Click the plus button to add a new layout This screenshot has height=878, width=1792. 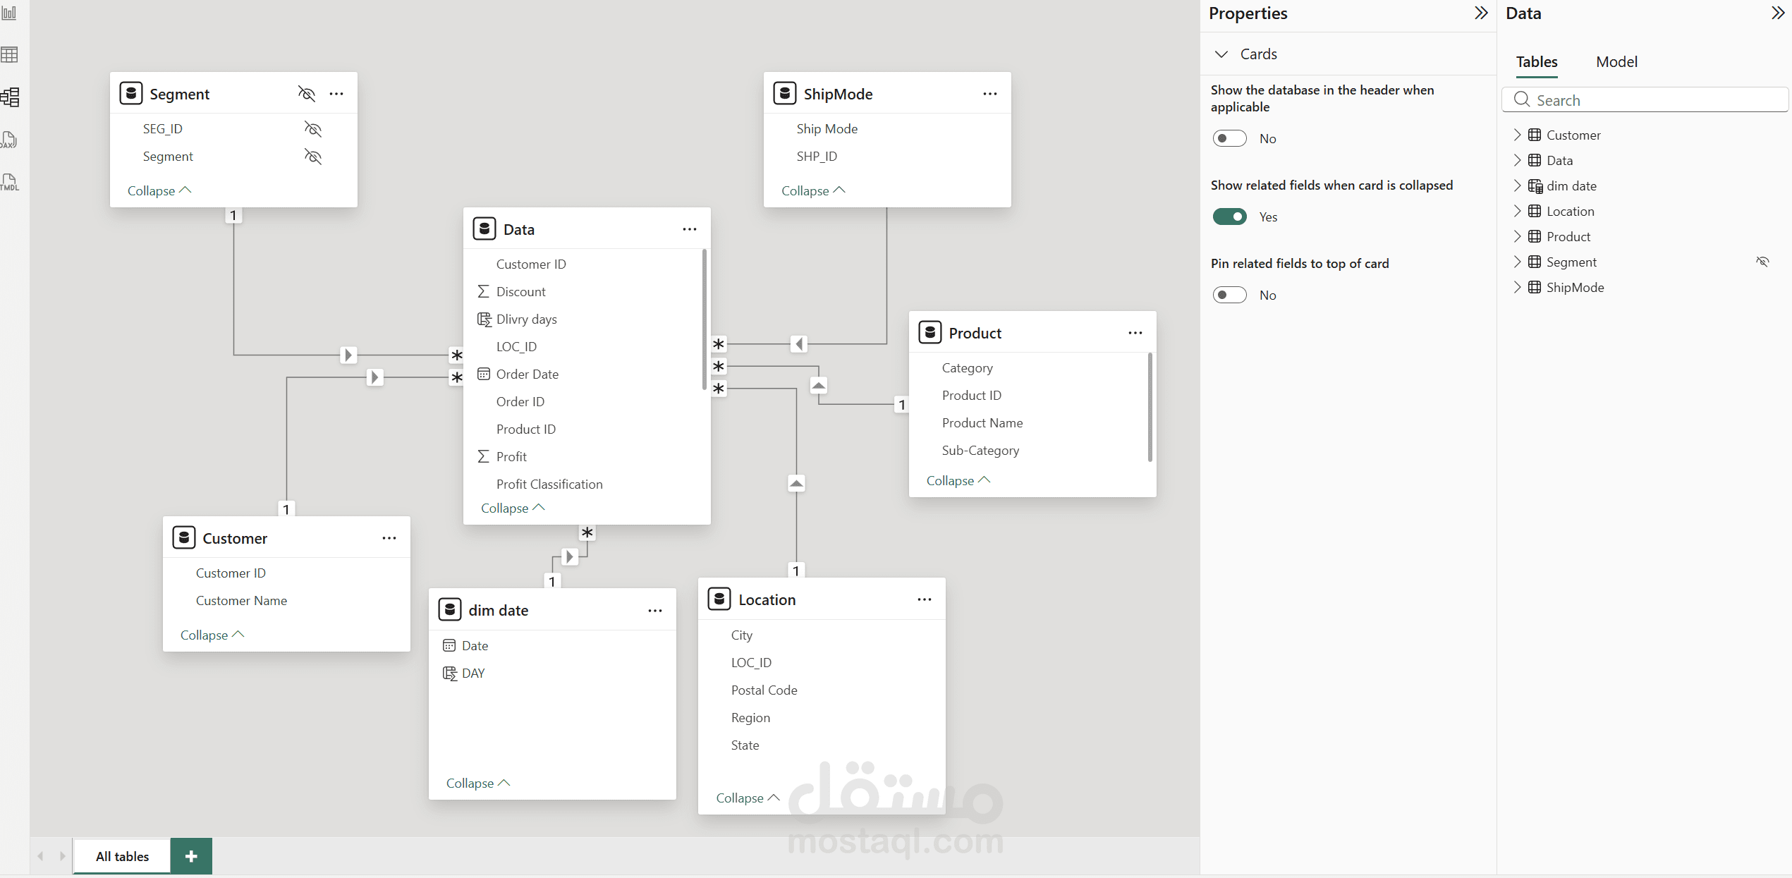190,855
